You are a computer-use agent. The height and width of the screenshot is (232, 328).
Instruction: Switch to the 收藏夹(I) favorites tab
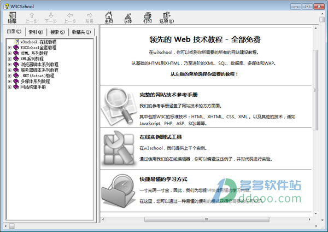pyautogui.click(x=81, y=32)
